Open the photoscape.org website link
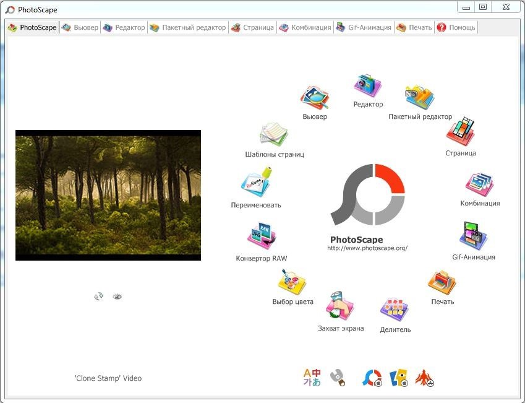 click(x=367, y=248)
